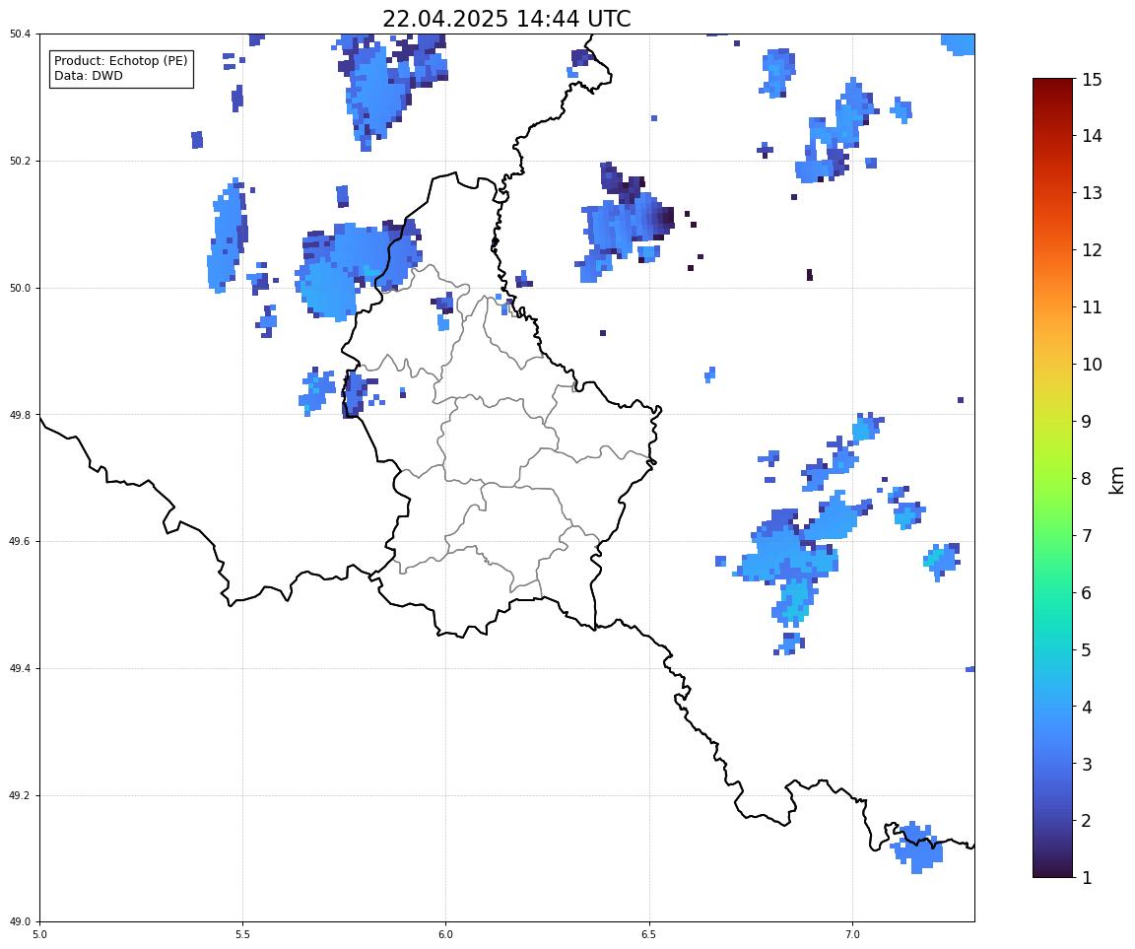
Task: Click the colorbar unit label 'km'
Action: click(1117, 479)
